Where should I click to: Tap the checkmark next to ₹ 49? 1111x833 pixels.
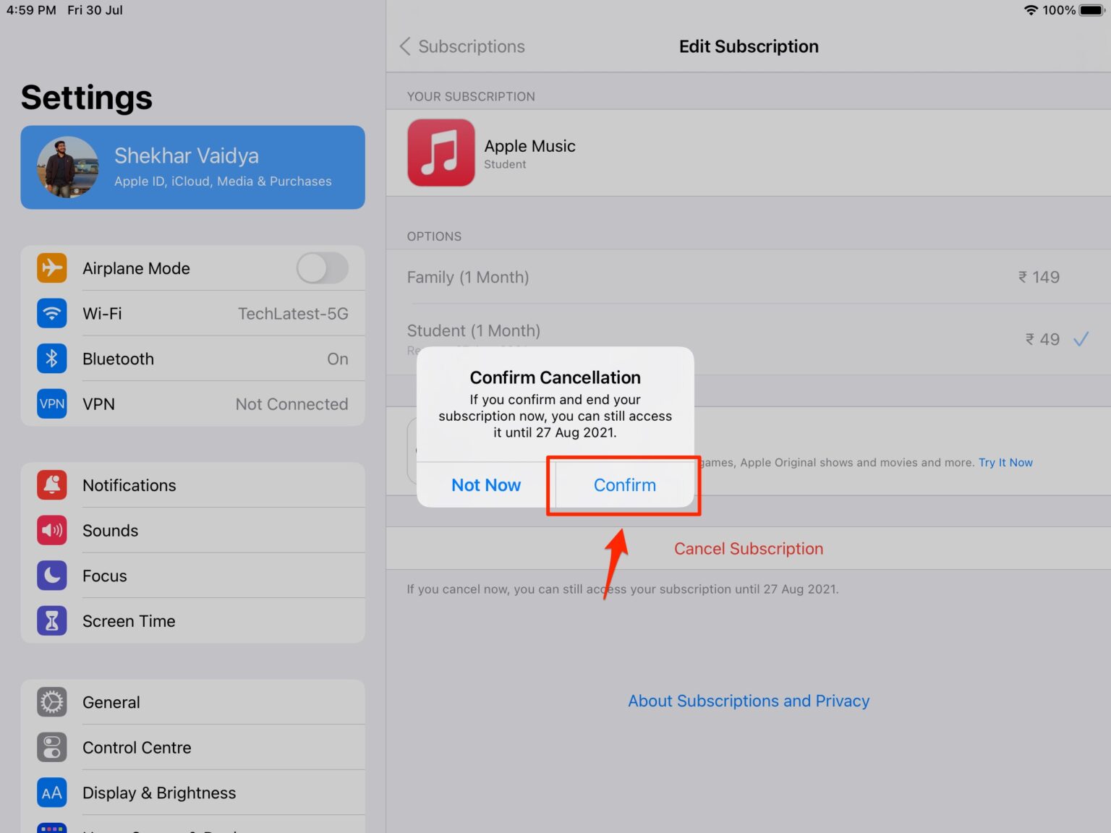pyautogui.click(x=1081, y=339)
